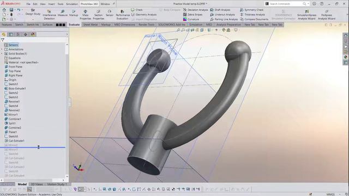Toggle Draft Analysis
The image size is (349, 196).
pyautogui.click(x=220, y=10)
